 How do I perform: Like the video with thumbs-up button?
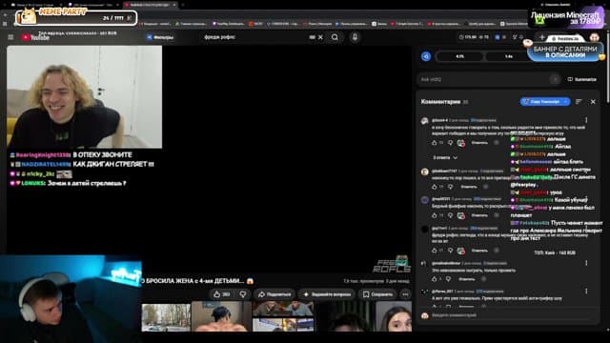click(x=222, y=294)
